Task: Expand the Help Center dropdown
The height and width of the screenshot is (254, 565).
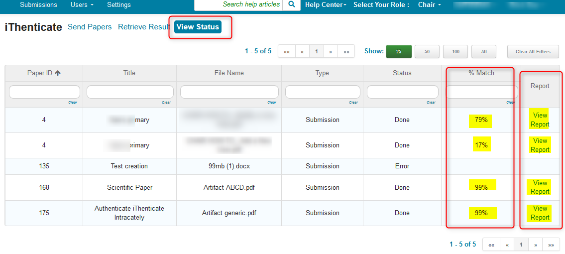Action: [326, 5]
